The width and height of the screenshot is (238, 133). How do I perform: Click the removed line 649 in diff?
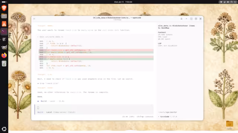[x=96, y=50]
